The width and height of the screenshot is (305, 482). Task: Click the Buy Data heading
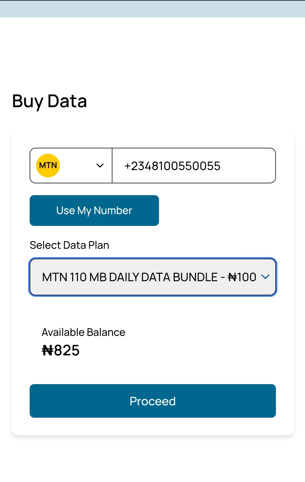[49, 101]
